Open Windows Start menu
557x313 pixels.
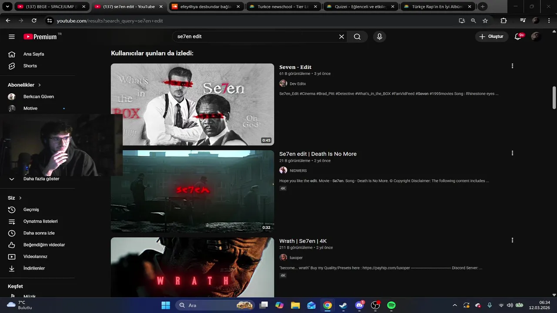pyautogui.click(x=166, y=305)
